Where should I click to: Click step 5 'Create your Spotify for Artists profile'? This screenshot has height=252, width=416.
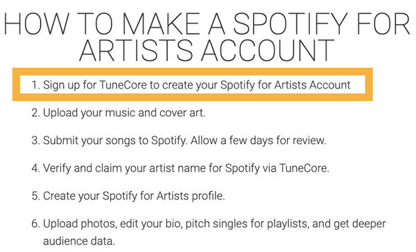tap(134, 196)
